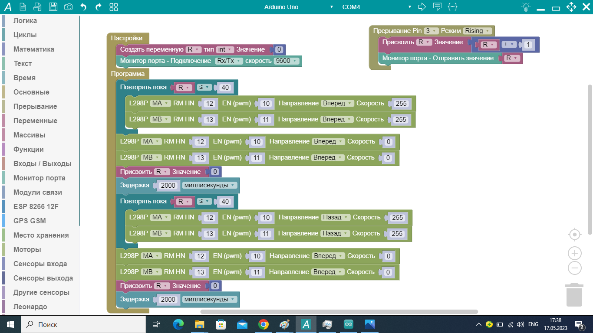Open the Монитор порта category

click(40, 178)
